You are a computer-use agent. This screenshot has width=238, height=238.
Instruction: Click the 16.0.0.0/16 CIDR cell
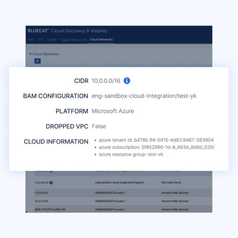pos(41,201)
